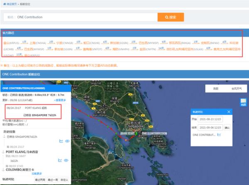Show the track chart icon for the SINGAPORE berth entry

pyautogui.click(x=61, y=141)
